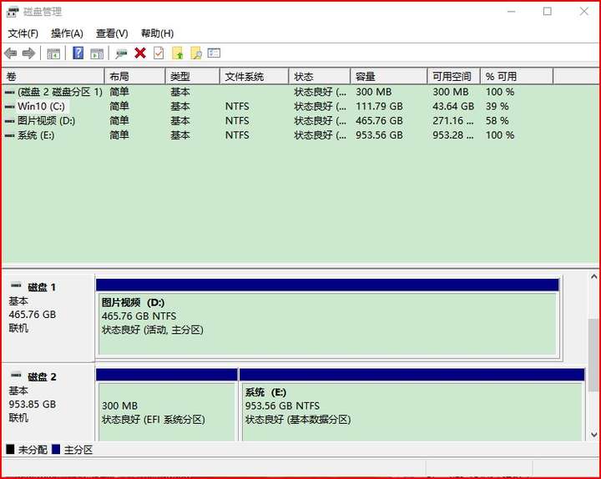This screenshot has width=601, height=479.
Task: Toggle the show/hide console tree icon
Action: coord(53,53)
